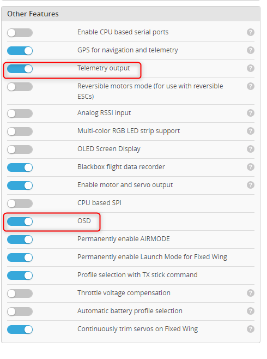Viewport: 267px width, 359px height.
Task: Click help icon next to Analog RSSI input
Action: [251, 113]
